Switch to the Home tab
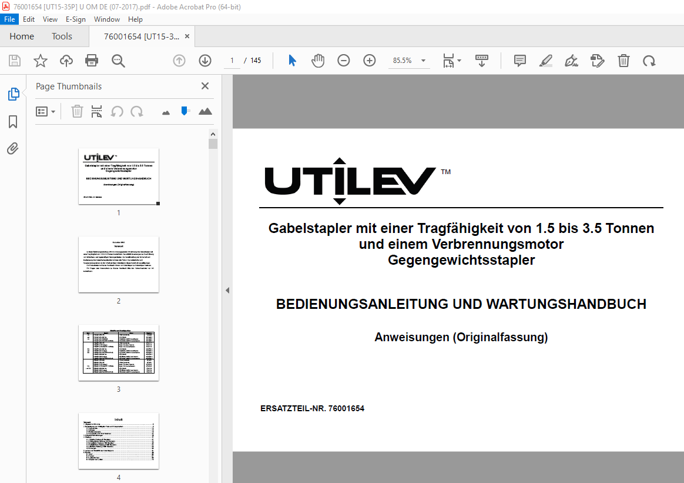The width and height of the screenshot is (684, 483). (22, 36)
